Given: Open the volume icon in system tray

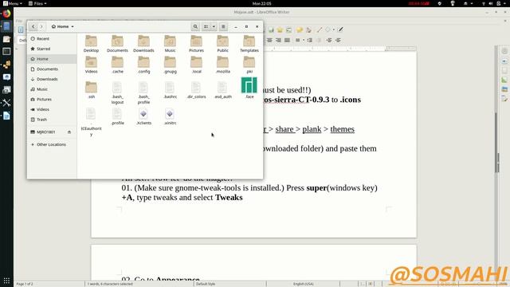Looking at the screenshot, I should [x=491, y=3].
